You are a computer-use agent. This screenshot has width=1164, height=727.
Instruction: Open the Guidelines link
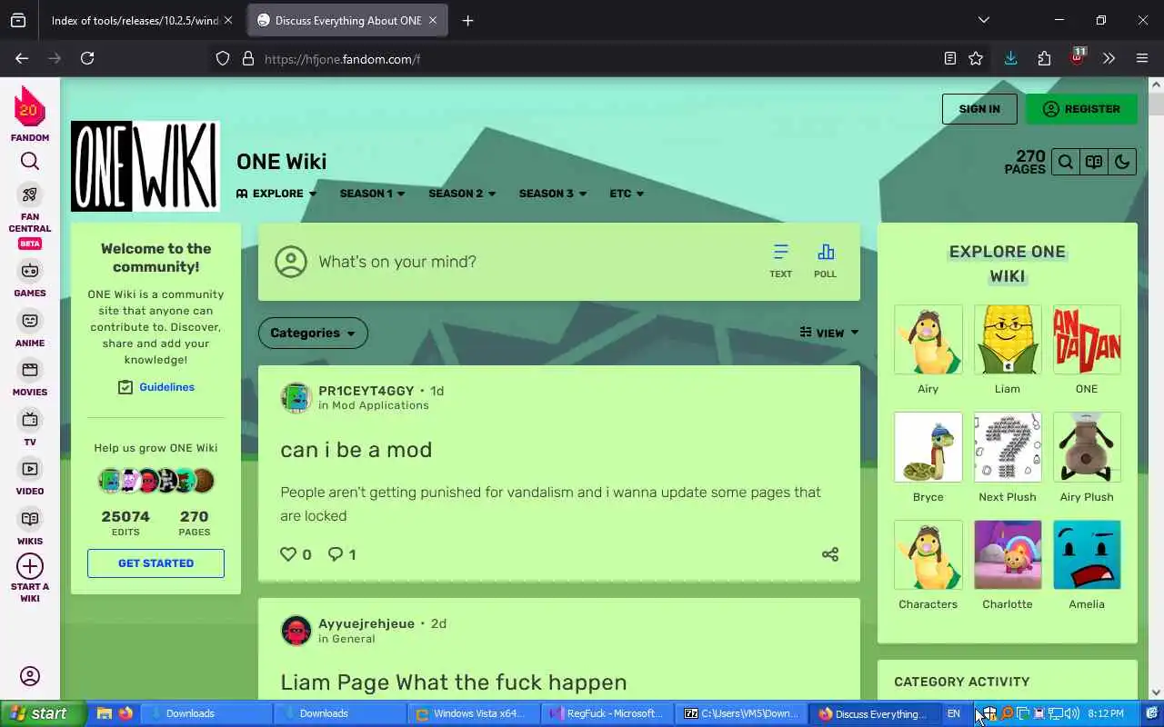[x=166, y=387]
